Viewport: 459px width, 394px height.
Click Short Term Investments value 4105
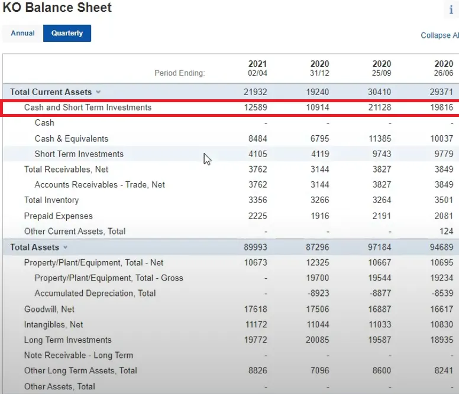pos(258,154)
